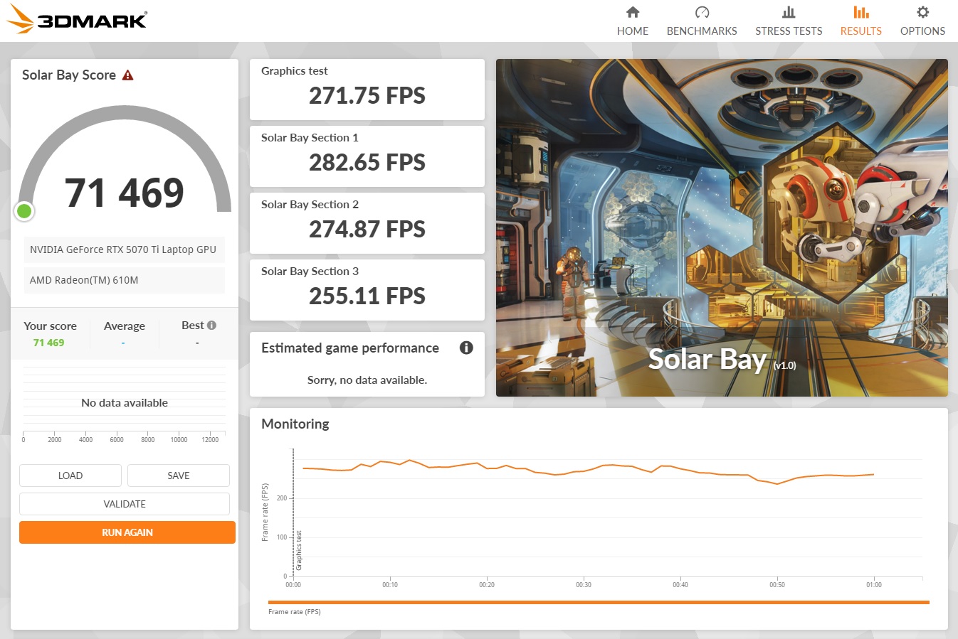Go to the STRESS TESTS tab label
The image size is (958, 639).
[788, 31]
